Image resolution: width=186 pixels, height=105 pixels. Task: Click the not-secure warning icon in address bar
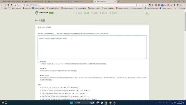click(x=15, y=5)
